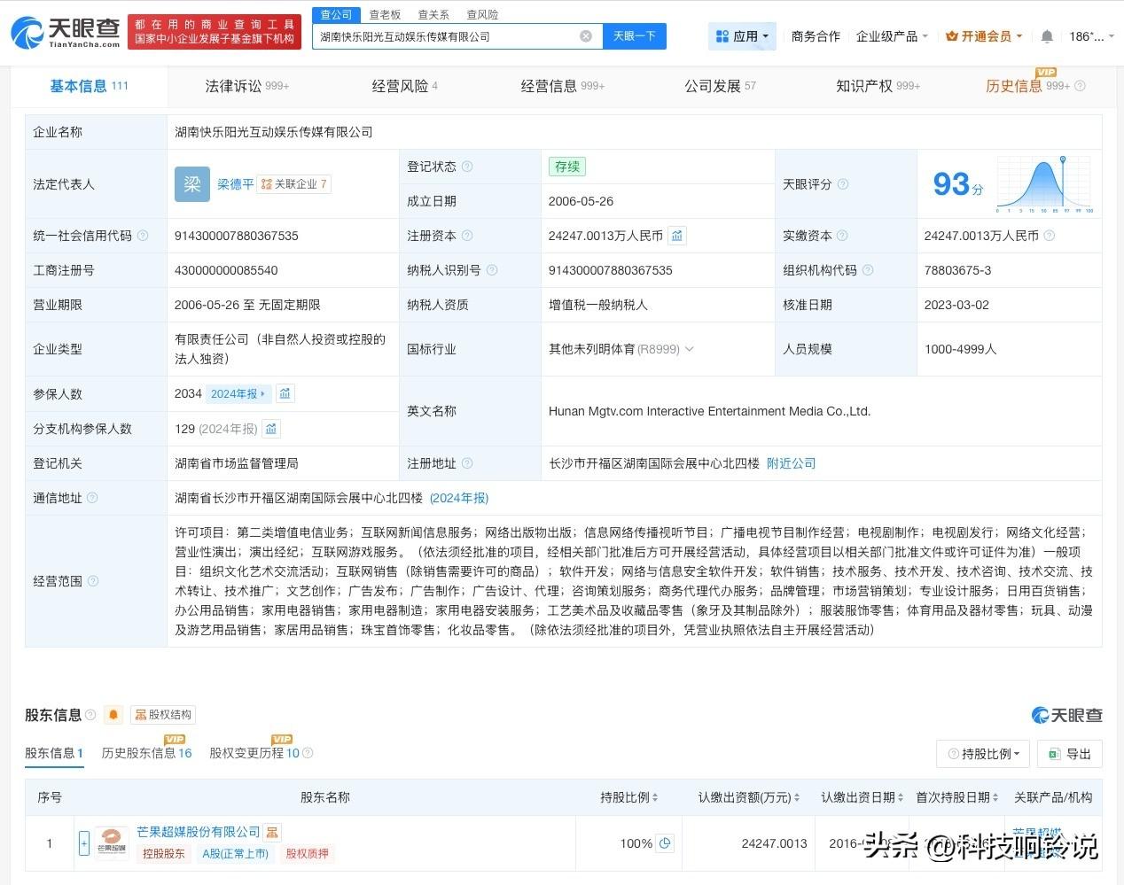Viewport: 1124px width, 885px height.
Task: Select the 查风险 search tab
Action: click(x=482, y=15)
